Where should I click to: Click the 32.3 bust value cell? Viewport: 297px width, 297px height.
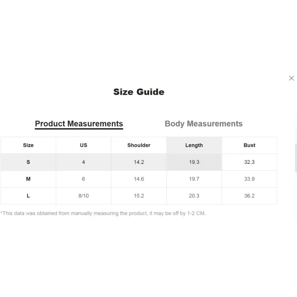point(249,162)
